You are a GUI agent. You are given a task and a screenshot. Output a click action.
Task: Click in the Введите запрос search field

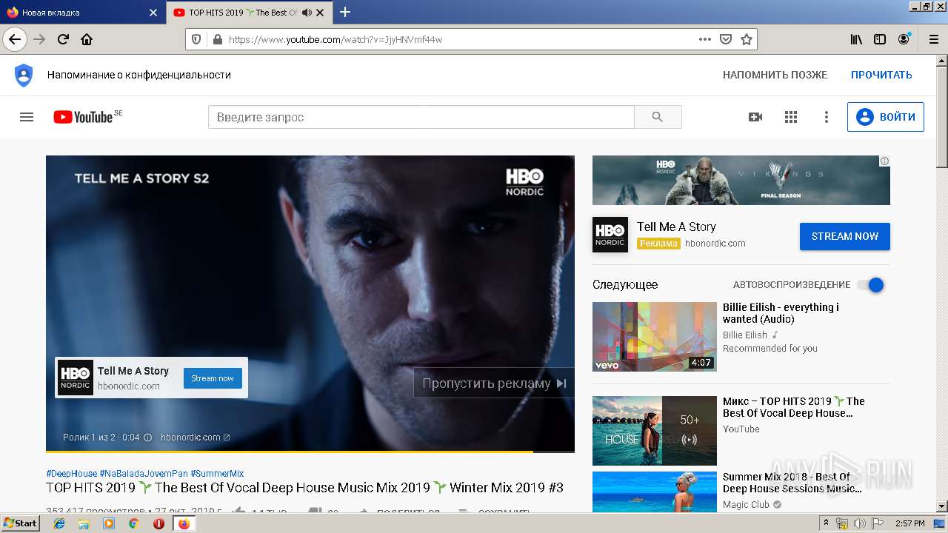coord(421,117)
